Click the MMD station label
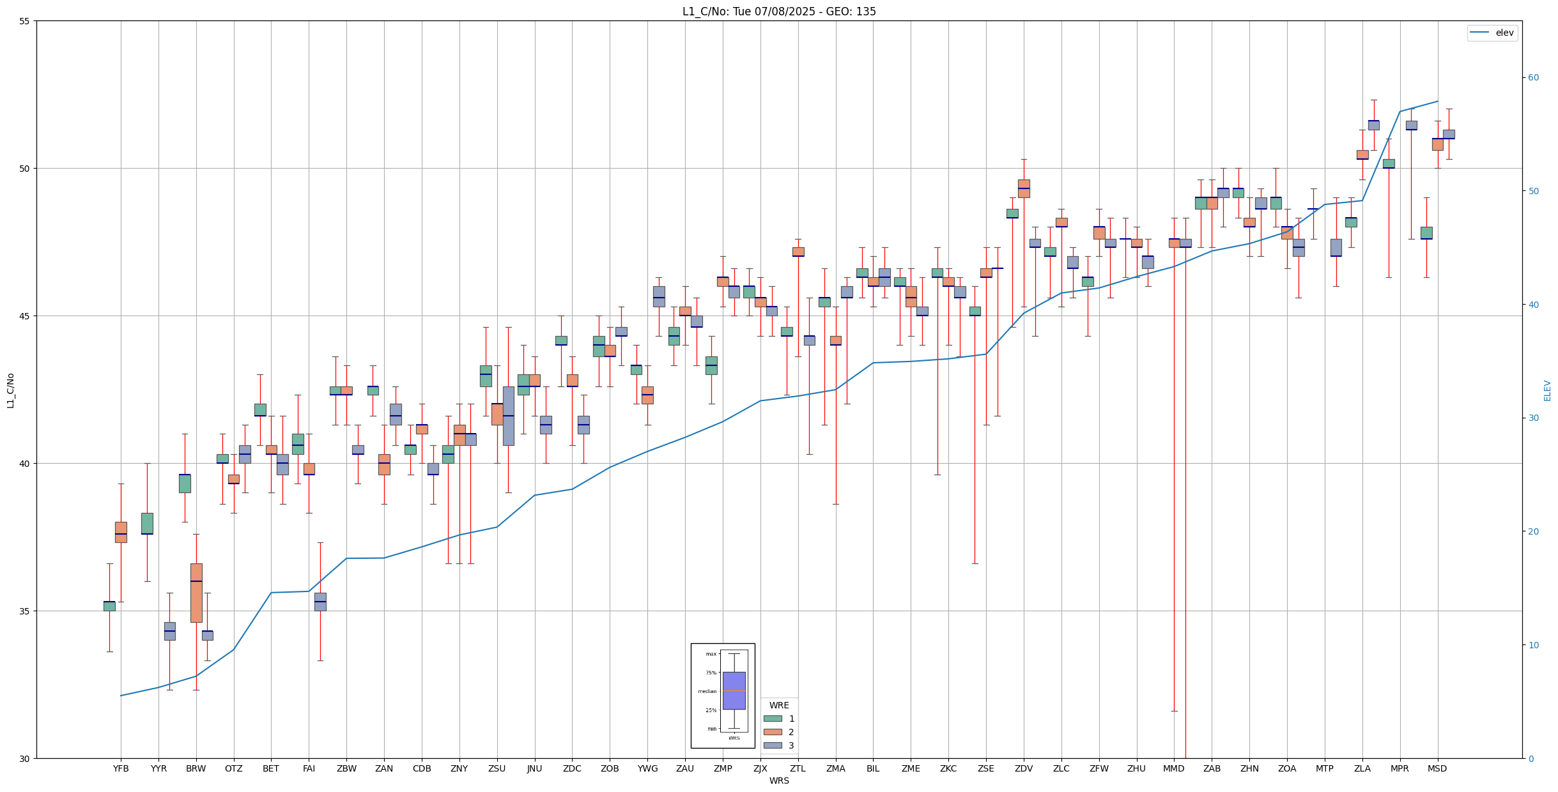 click(x=1174, y=768)
